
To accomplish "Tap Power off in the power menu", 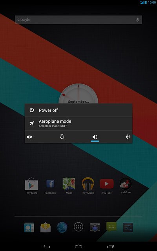I will (x=78, y=110).
